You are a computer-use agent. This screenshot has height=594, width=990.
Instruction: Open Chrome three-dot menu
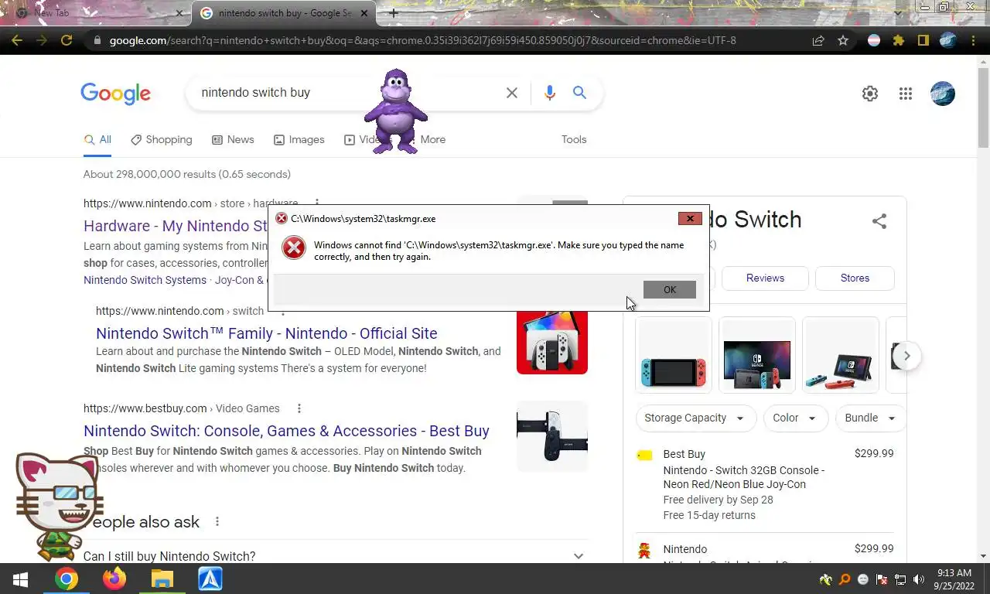pyautogui.click(x=973, y=40)
